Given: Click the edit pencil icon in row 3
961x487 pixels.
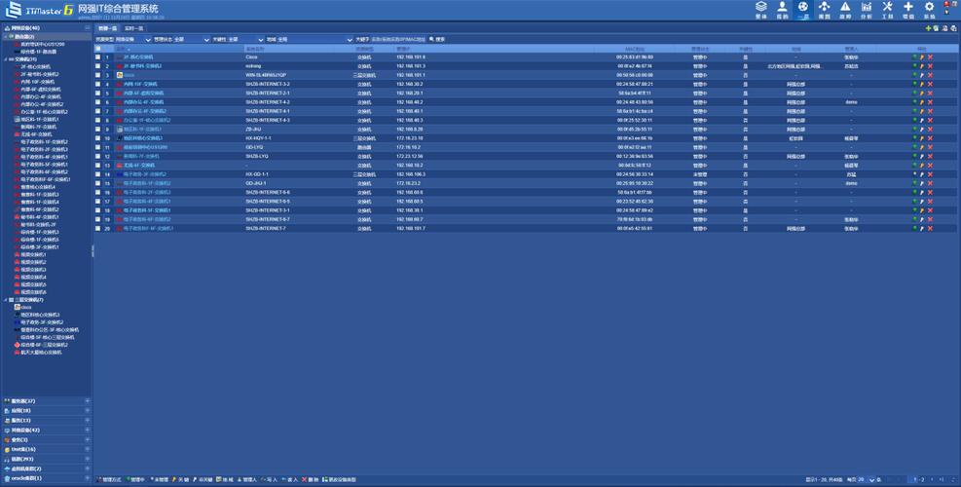Looking at the screenshot, I should [922, 74].
